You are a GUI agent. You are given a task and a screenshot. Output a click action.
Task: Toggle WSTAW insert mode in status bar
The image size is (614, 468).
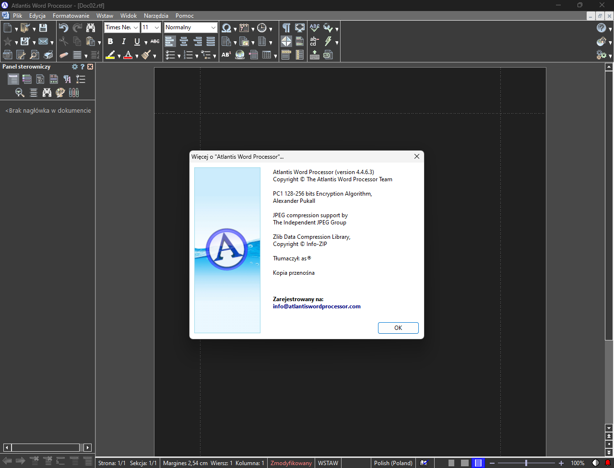click(x=328, y=463)
